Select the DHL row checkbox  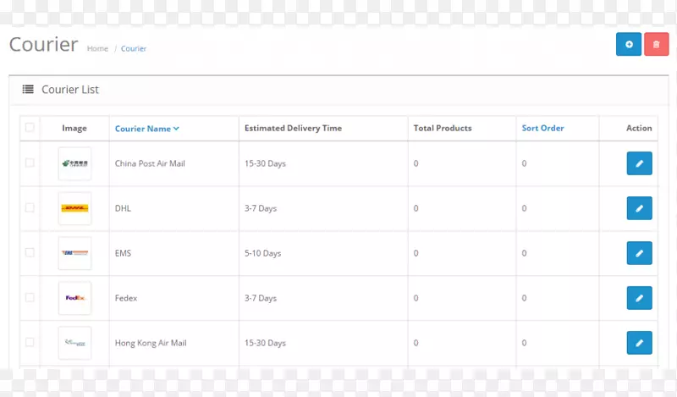(x=30, y=208)
